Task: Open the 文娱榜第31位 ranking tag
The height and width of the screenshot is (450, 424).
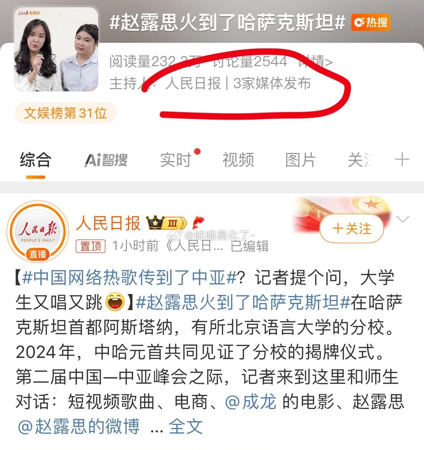Action: pos(66,113)
